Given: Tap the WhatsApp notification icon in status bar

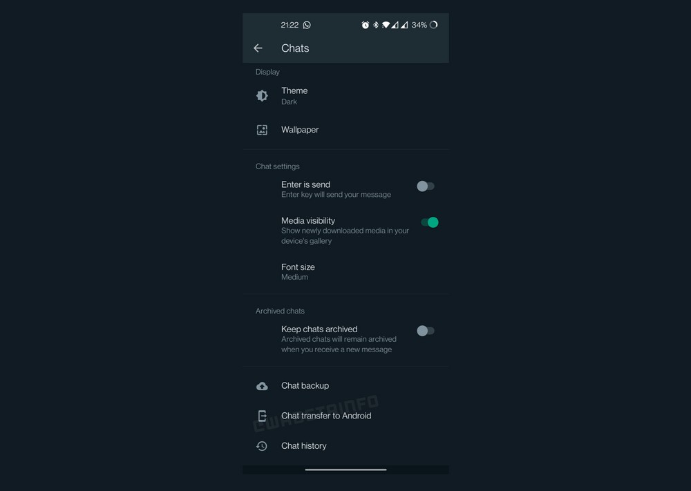Looking at the screenshot, I should pos(307,25).
